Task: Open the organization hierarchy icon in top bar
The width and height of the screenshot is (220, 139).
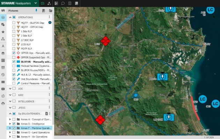Action: click(x=49, y=3)
